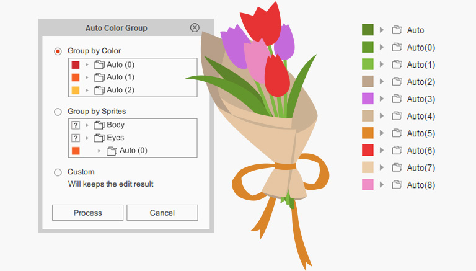The height and width of the screenshot is (271, 476).
Task: Click the Cancel button
Action: click(162, 213)
